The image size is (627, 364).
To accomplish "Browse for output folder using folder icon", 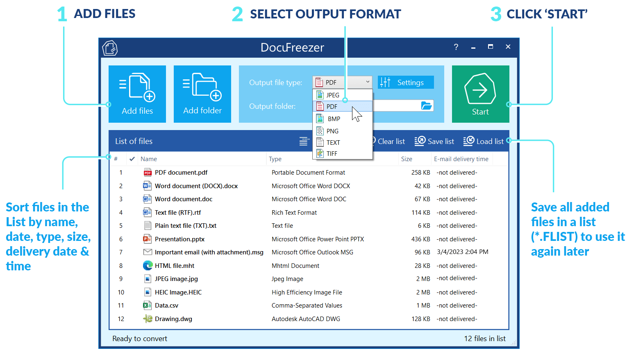I will coord(426,106).
